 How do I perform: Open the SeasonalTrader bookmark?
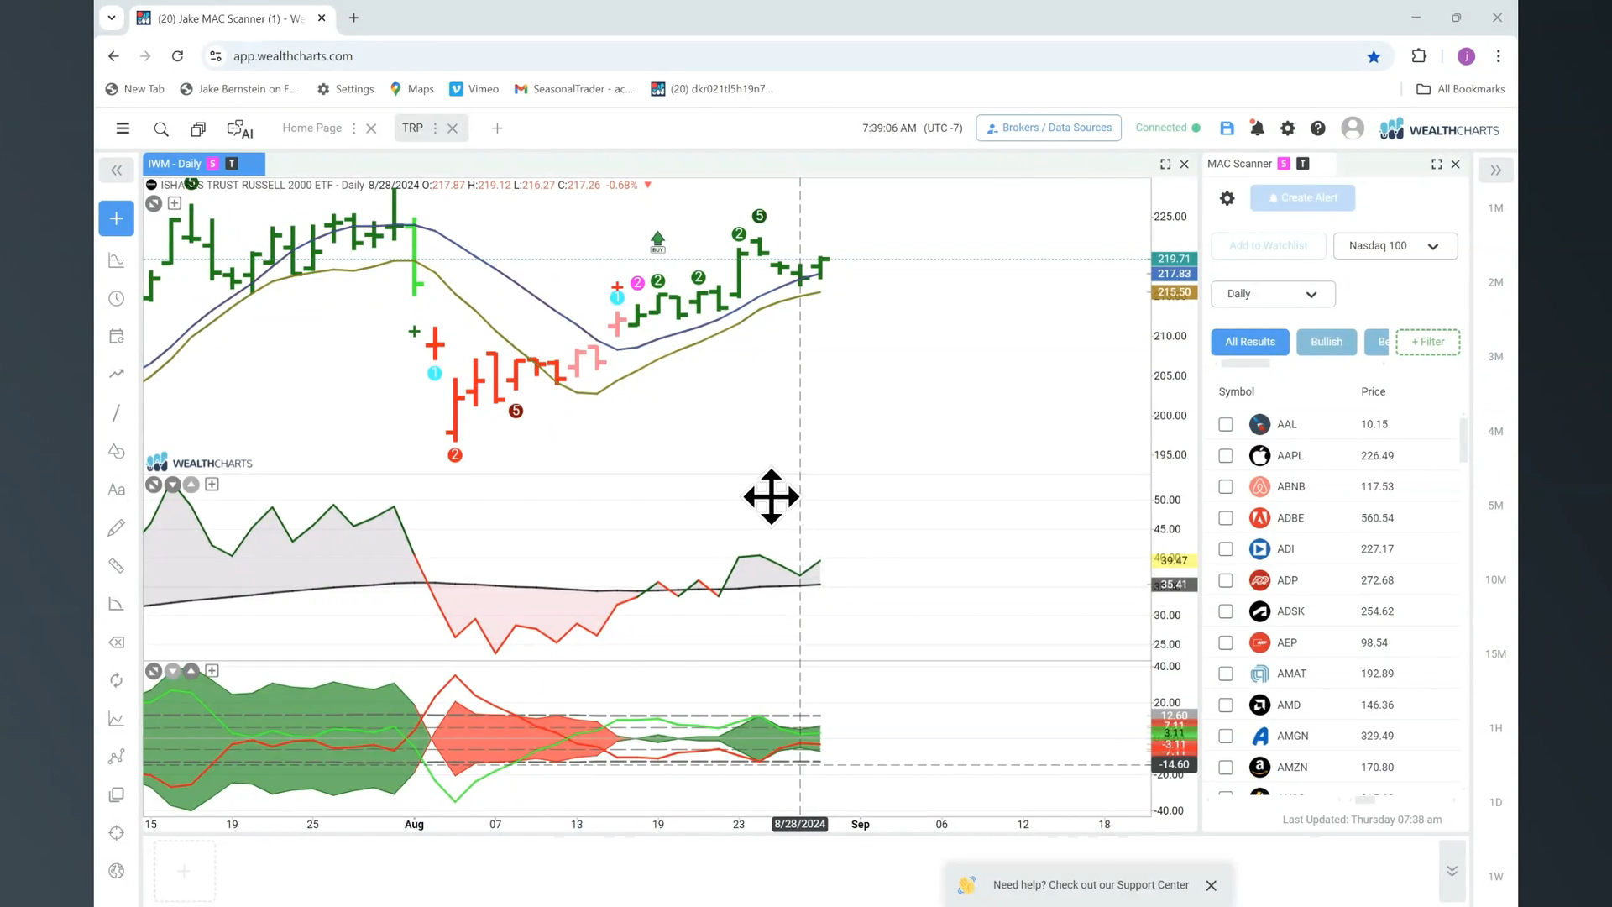[x=574, y=89]
